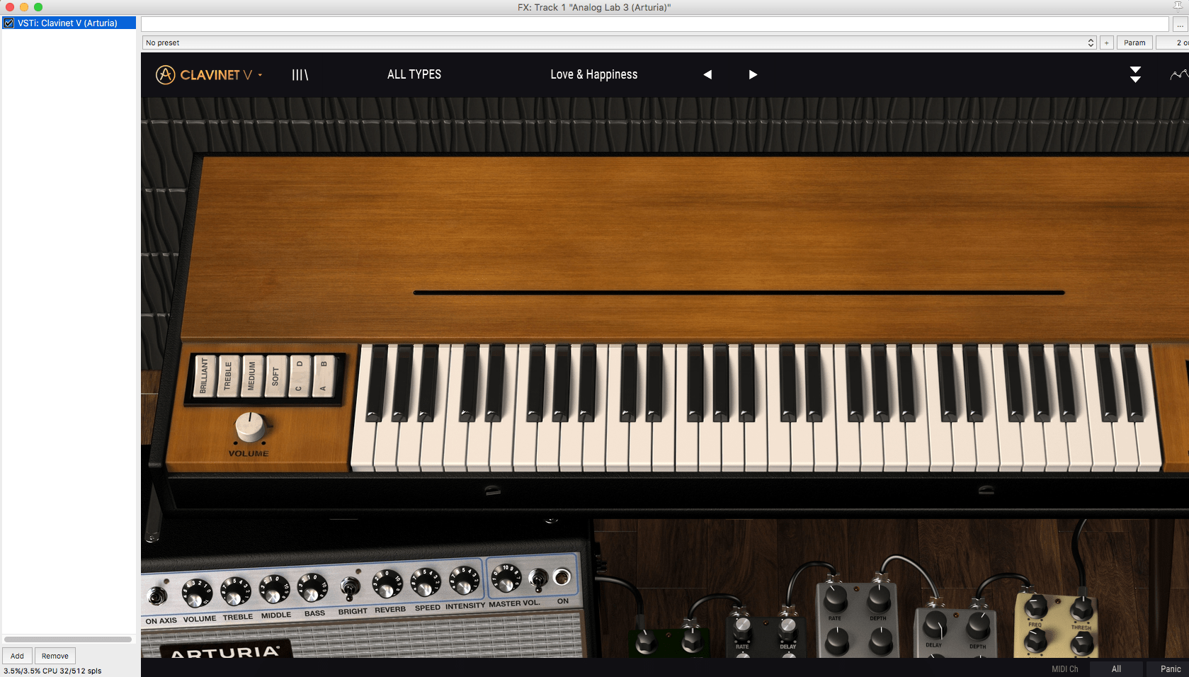The height and width of the screenshot is (677, 1189).
Task: Open the Clavinet V menu arrow
Action: 260,74
